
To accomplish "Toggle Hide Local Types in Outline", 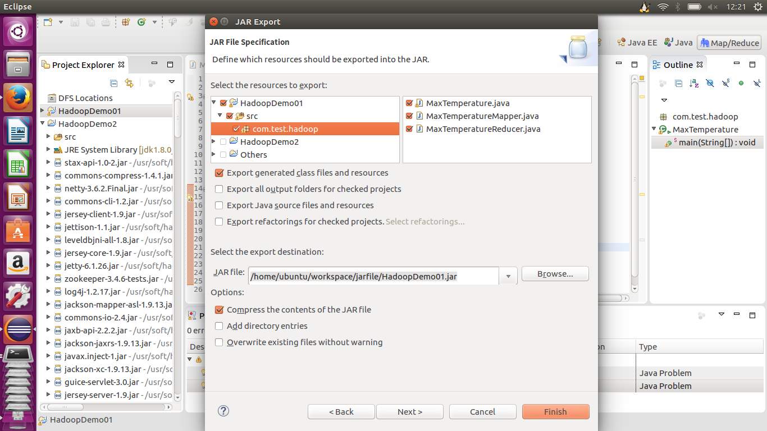I will pos(757,83).
